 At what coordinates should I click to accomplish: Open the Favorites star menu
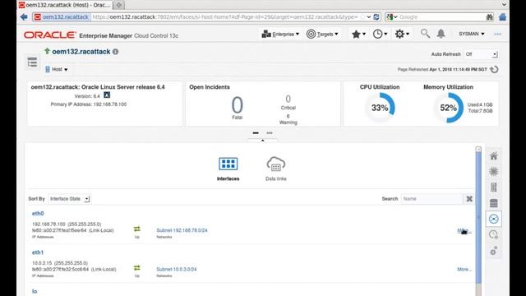(358, 34)
